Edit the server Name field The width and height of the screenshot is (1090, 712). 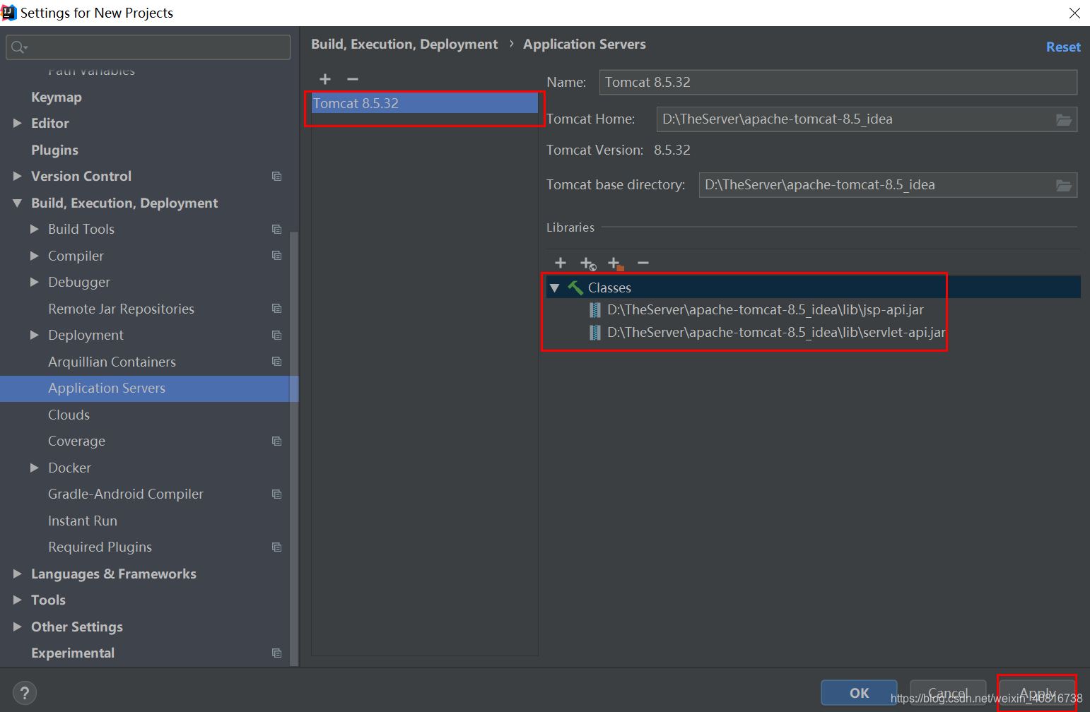pos(838,82)
